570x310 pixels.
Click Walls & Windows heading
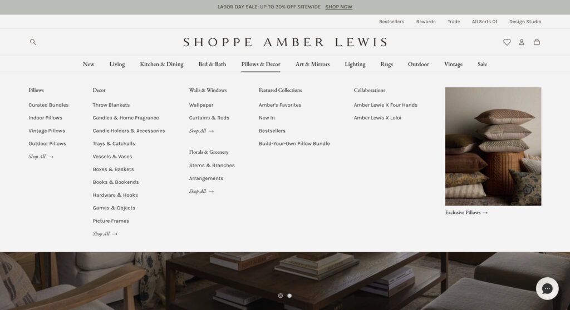(208, 90)
